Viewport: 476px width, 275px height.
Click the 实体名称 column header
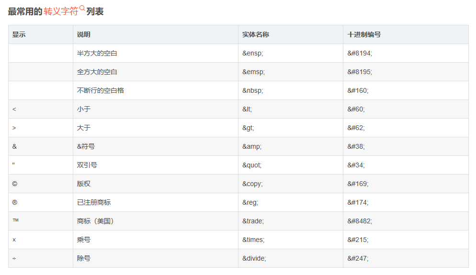(255, 34)
